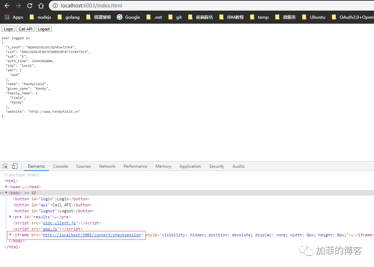Open the OAuth2.0+OpenID bookmark folder

pyautogui.click(x=353, y=17)
